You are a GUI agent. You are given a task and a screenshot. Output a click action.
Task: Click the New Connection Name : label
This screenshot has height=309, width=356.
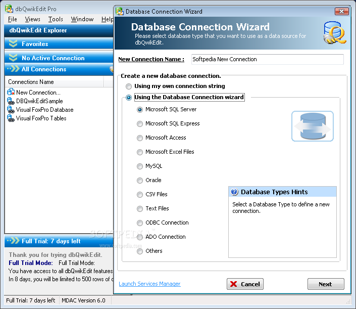click(151, 59)
